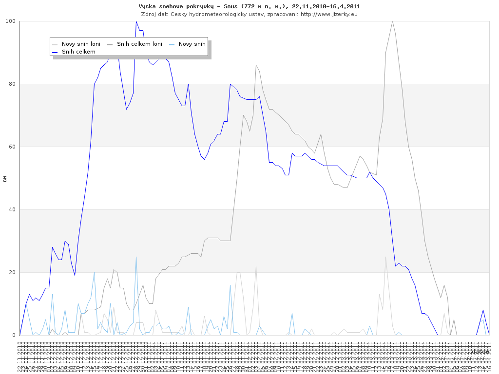The height and width of the screenshot is (374, 499).
Task: Click the 100 tick on the y-axis
Action: (10, 21)
